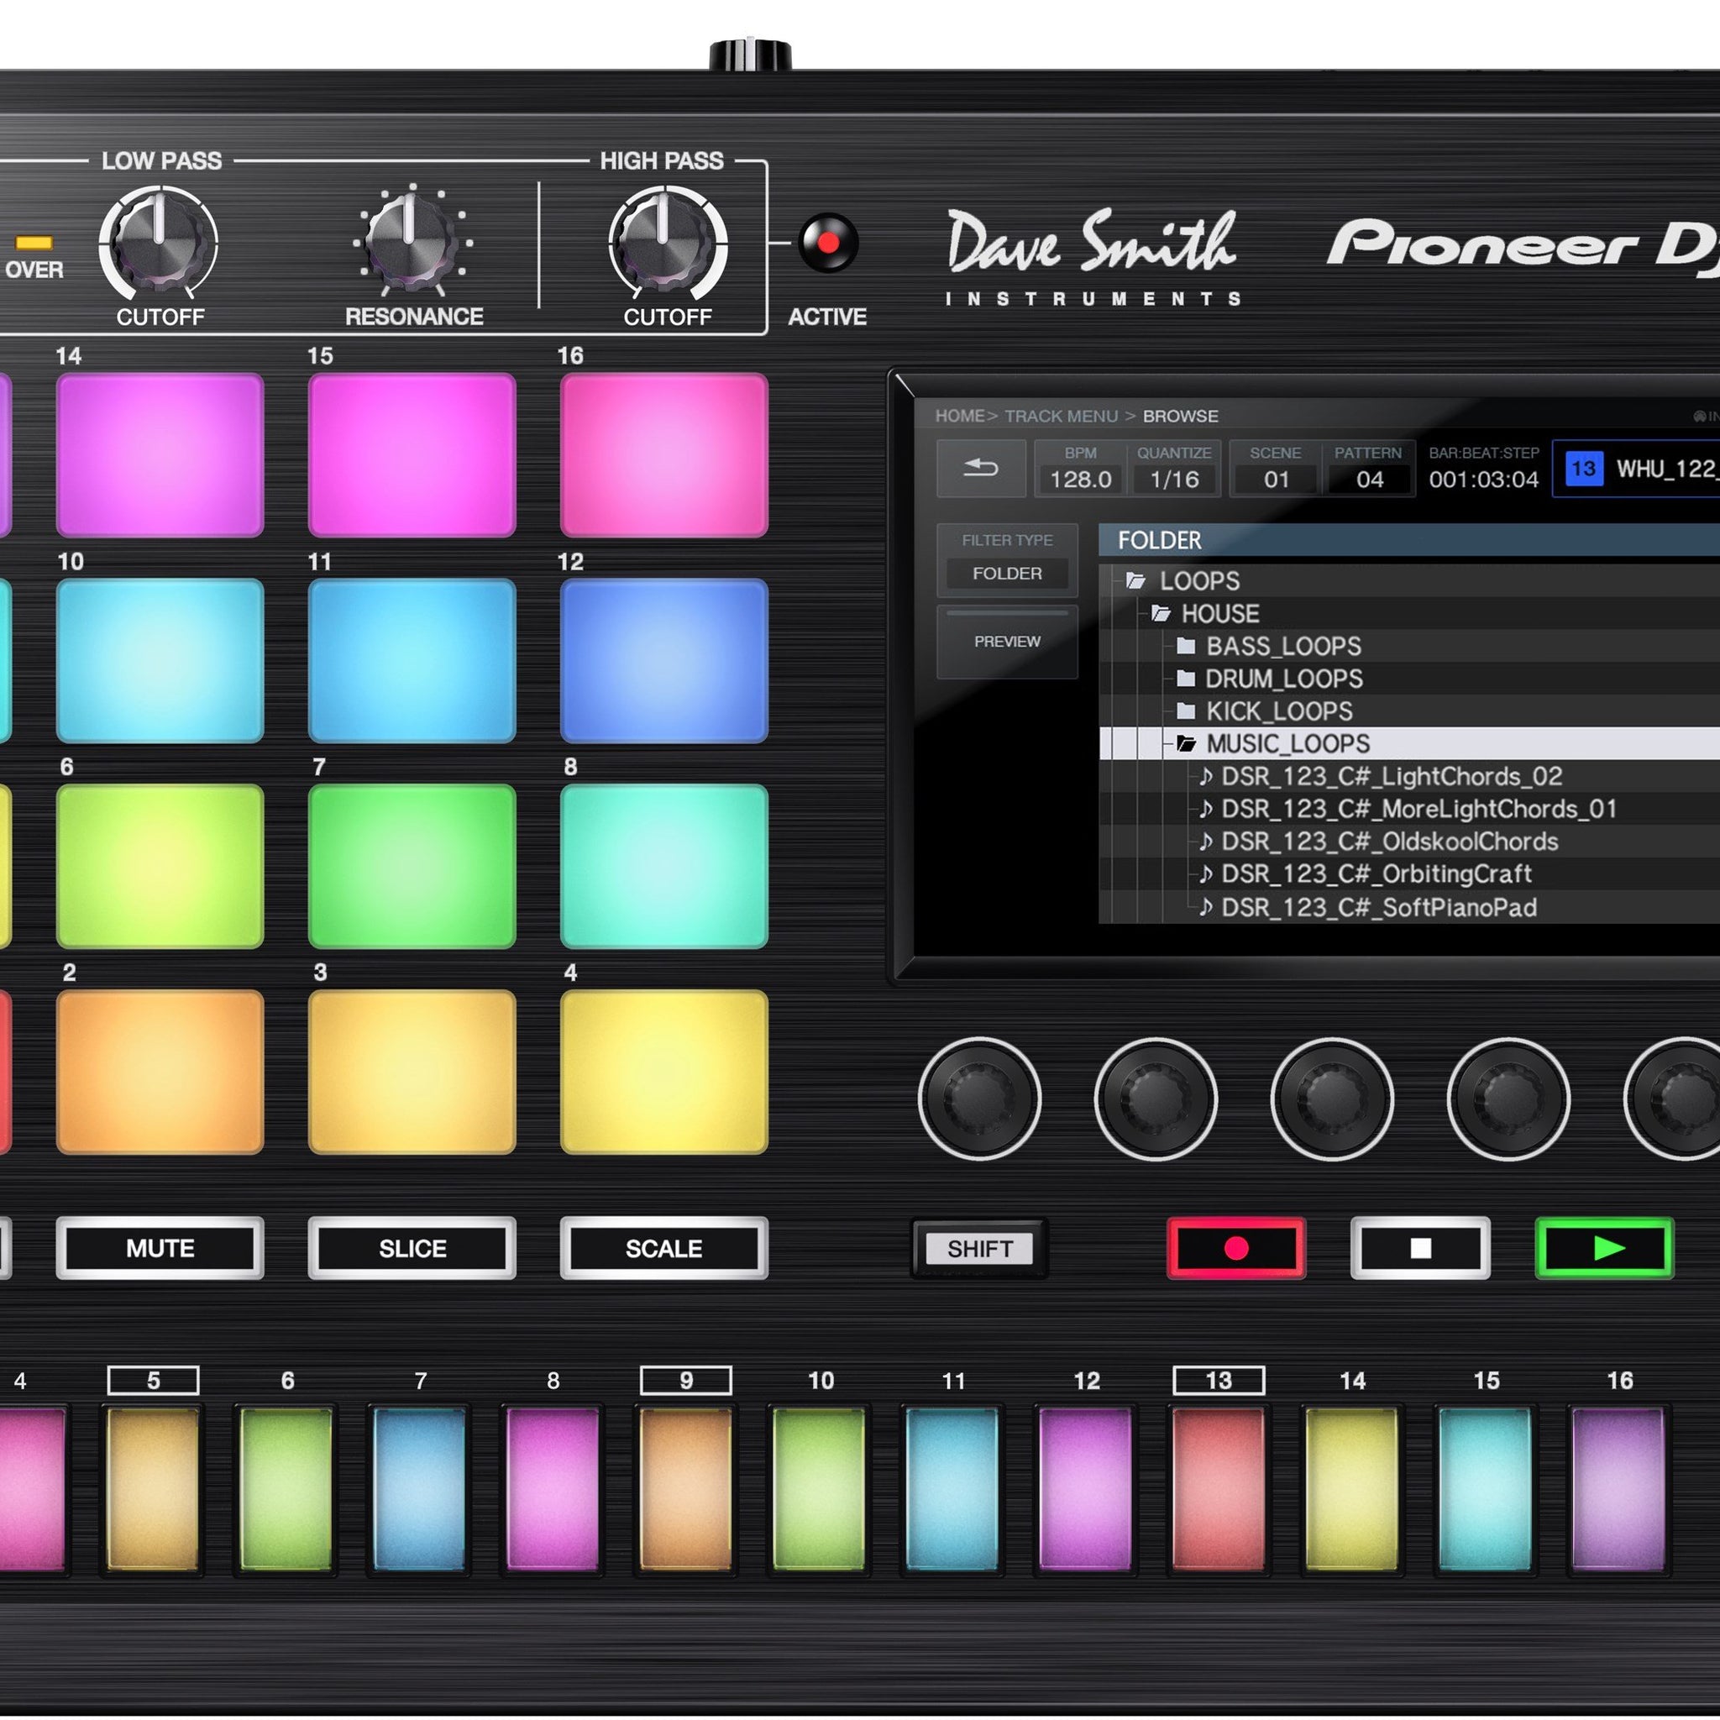This screenshot has height=1720, width=1720.
Task: Click the BROWSE breadcrumb
Action: point(1181,416)
